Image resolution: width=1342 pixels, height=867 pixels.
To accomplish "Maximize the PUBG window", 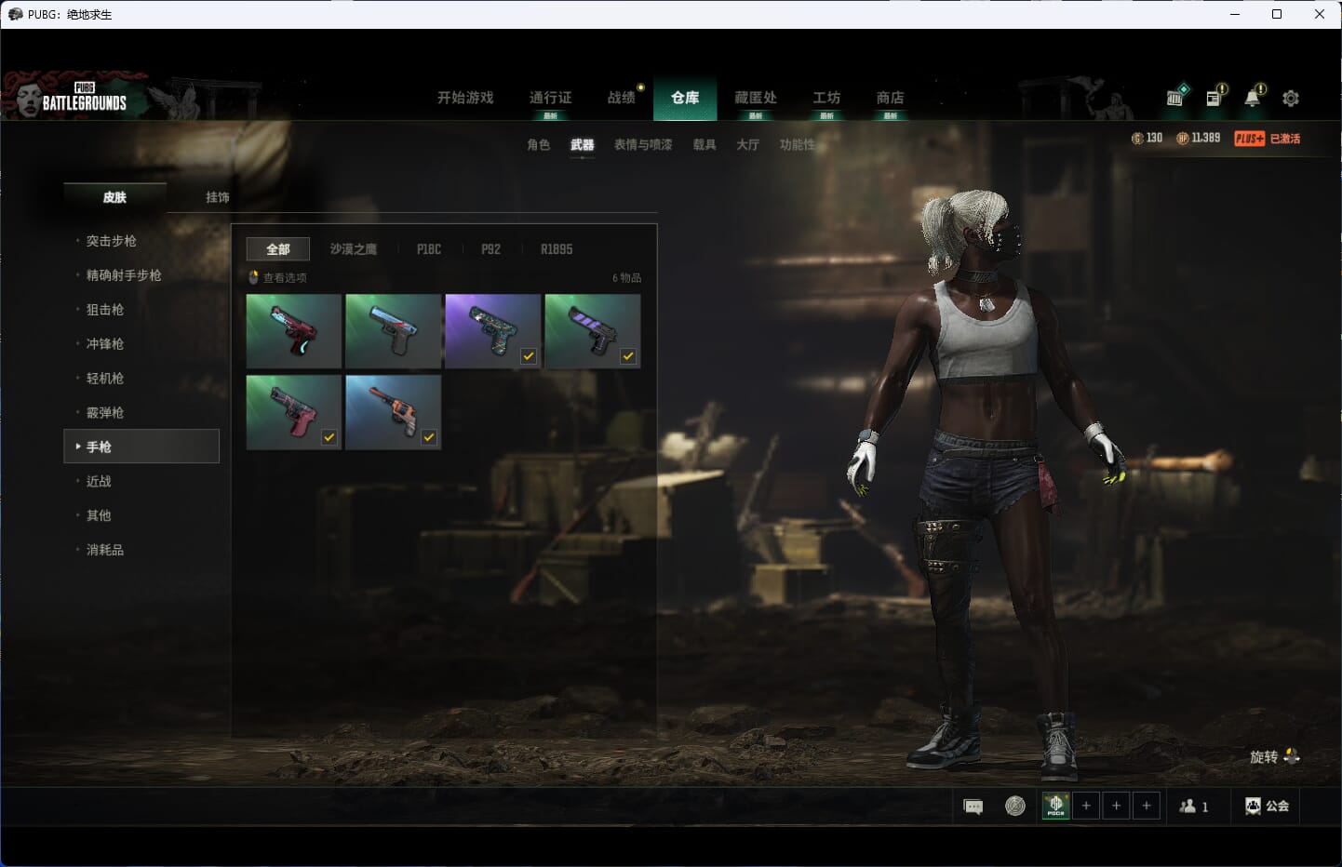I will [1277, 14].
